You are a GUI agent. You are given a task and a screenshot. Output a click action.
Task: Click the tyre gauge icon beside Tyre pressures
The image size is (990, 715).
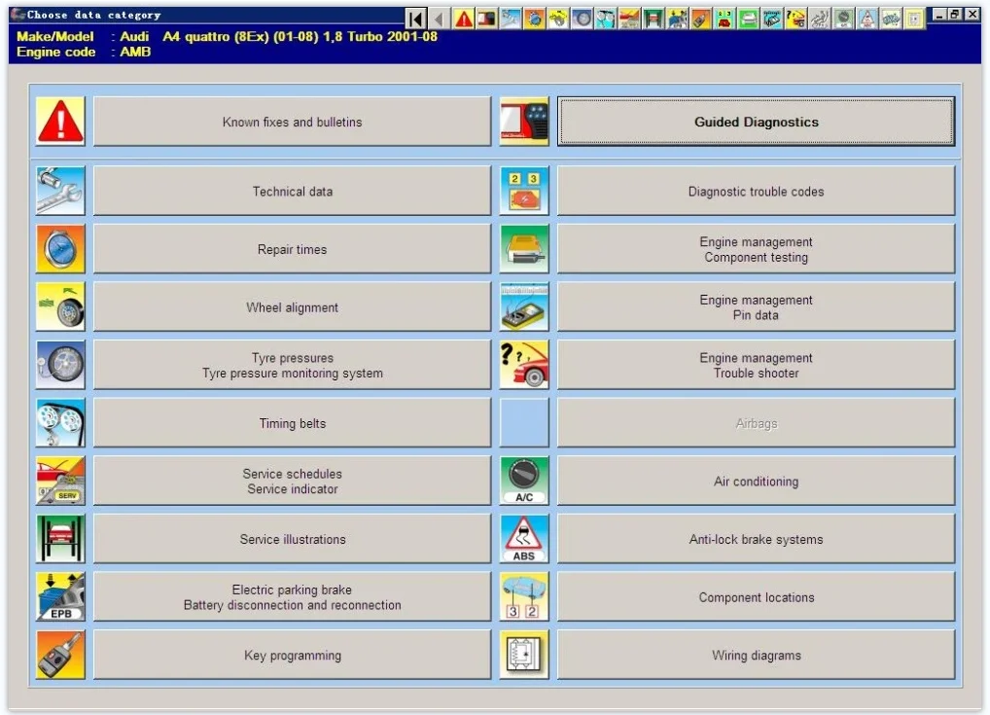point(60,365)
